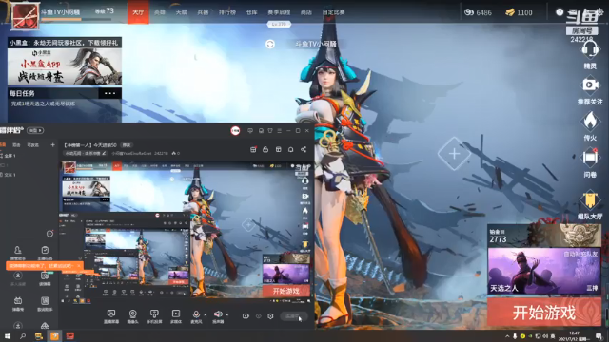Toggle the preview eye icon
Image resolution: width=609 pixels, height=342 pixels.
(x=258, y=316)
